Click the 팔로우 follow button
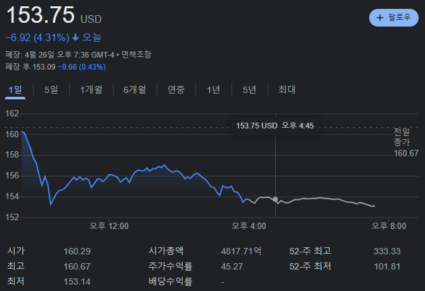425x291 pixels. [x=393, y=18]
